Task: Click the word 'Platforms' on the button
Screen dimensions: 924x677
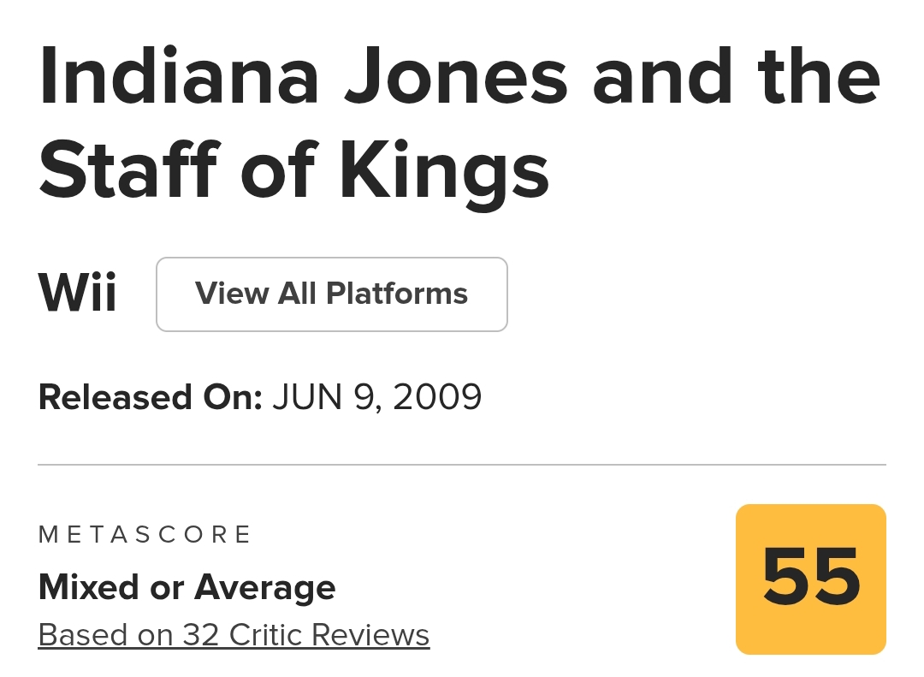Action: pos(397,294)
